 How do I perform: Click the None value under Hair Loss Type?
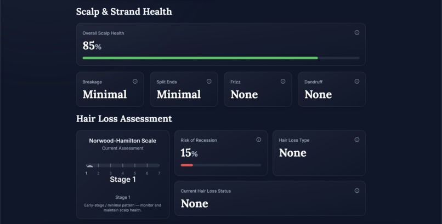293,153
